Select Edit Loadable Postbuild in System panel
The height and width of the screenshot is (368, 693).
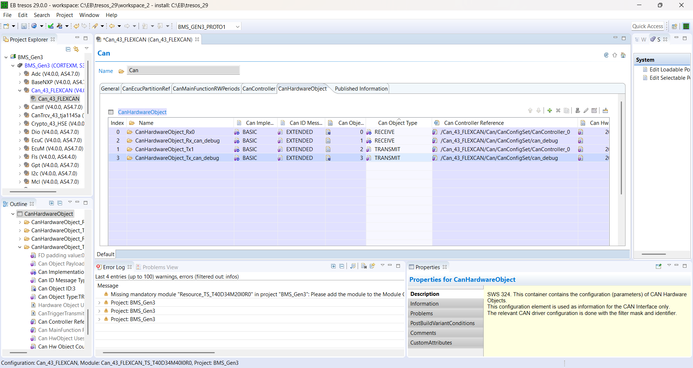[668, 69]
